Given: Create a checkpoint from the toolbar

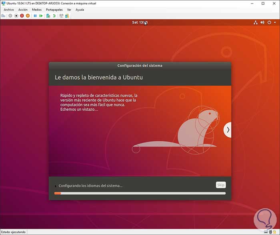Looking at the screenshot, I should coord(48,16).
